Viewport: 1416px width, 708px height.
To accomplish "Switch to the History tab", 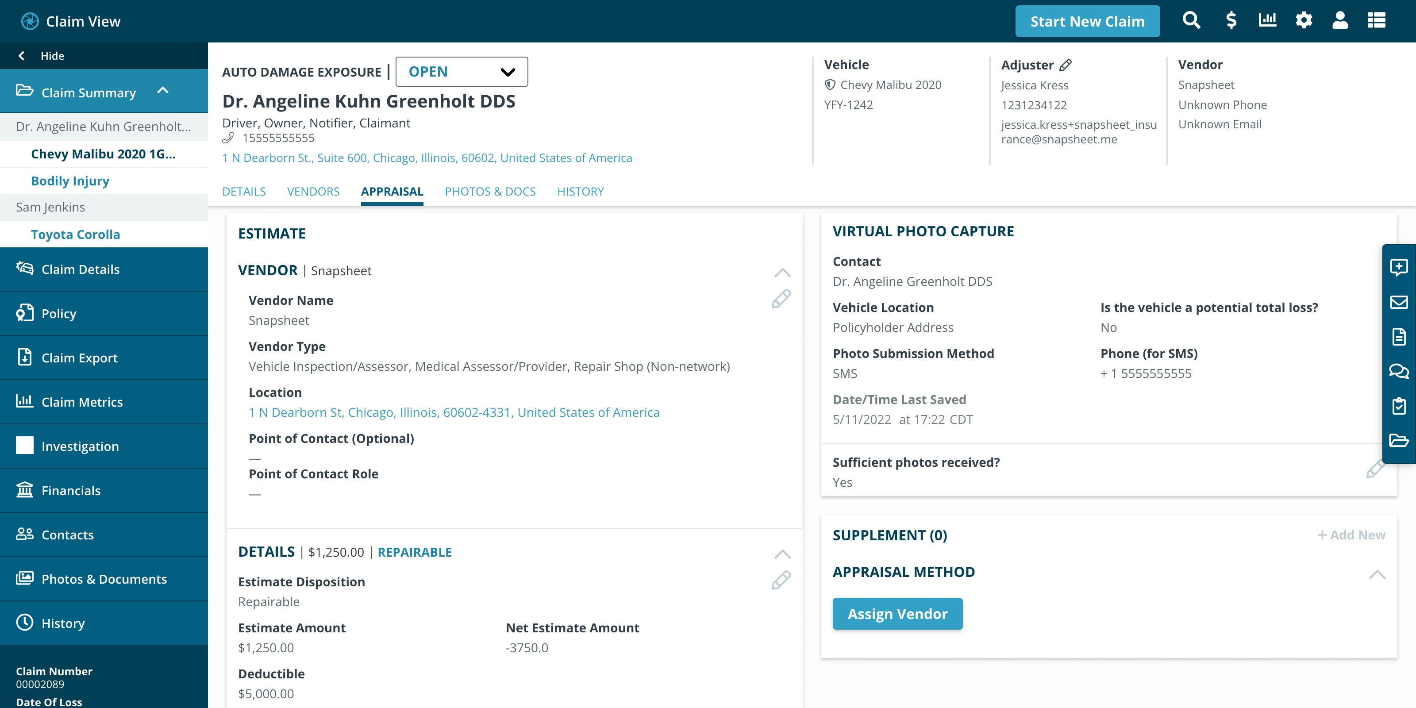I will tap(580, 191).
